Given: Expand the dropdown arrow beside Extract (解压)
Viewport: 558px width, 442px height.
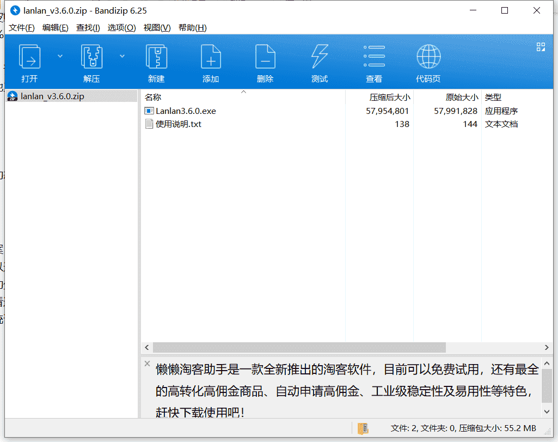Looking at the screenshot, I should pyautogui.click(x=122, y=56).
